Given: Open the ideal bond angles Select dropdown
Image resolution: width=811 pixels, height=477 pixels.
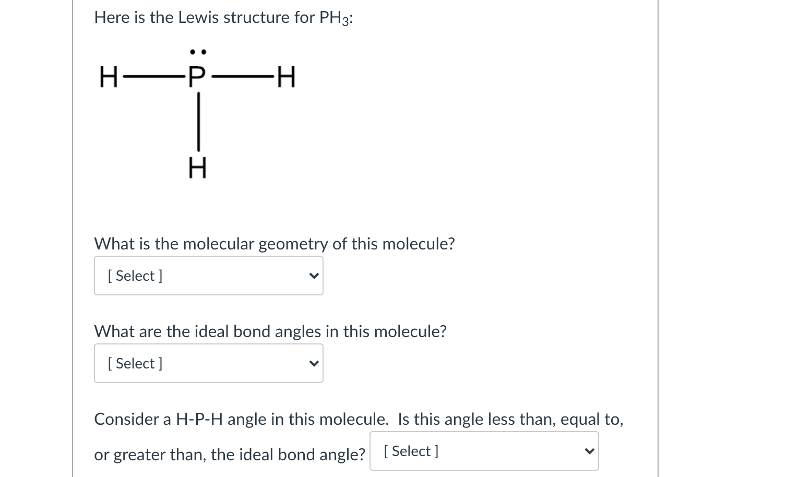Looking at the screenshot, I should point(208,363).
